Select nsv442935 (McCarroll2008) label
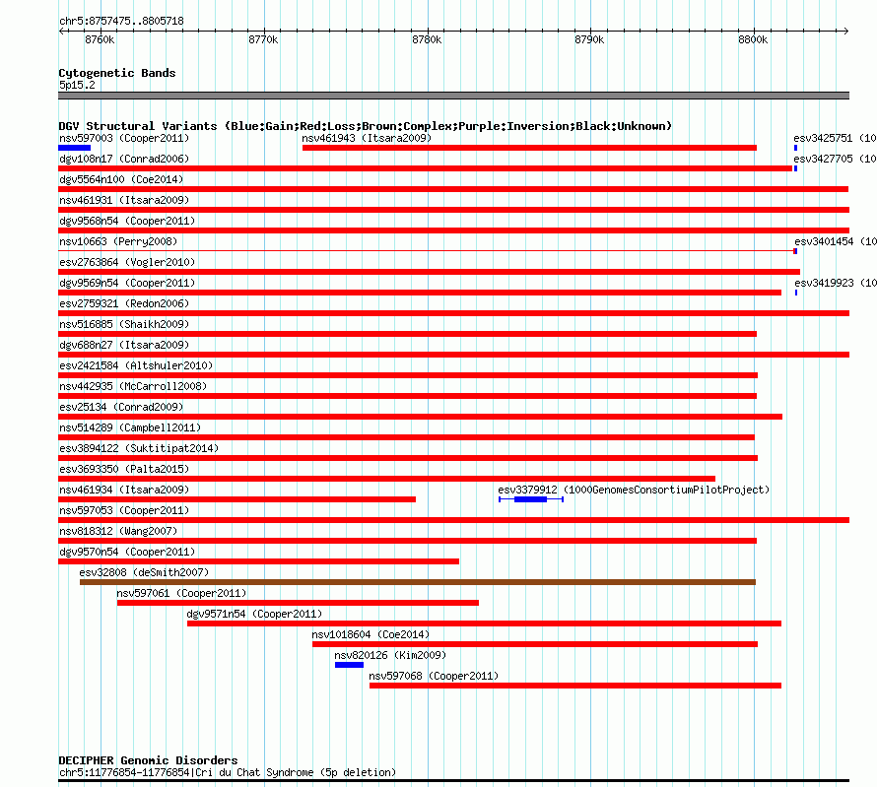 (133, 386)
